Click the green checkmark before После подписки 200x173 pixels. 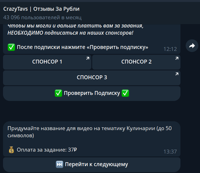tap(11, 47)
